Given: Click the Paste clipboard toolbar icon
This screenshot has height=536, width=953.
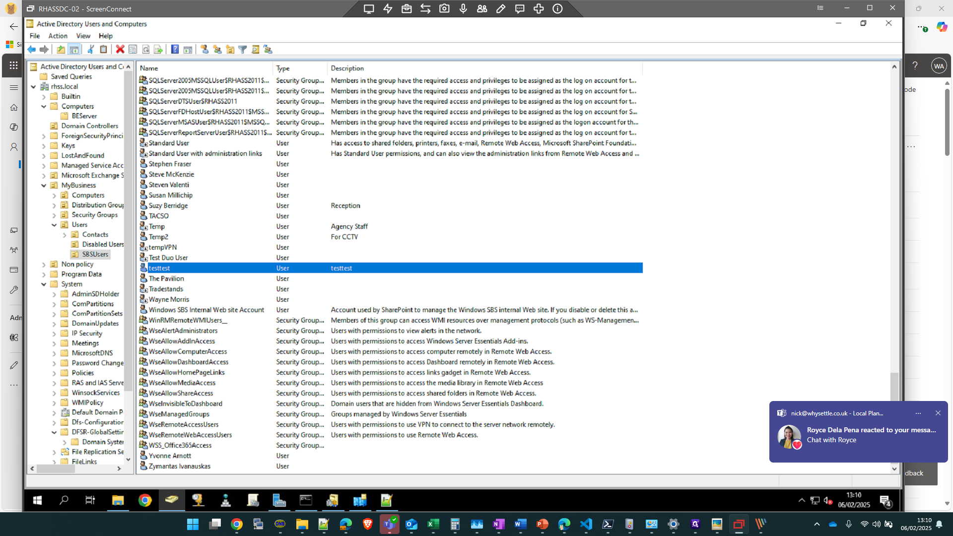Looking at the screenshot, I should click(103, 49).
